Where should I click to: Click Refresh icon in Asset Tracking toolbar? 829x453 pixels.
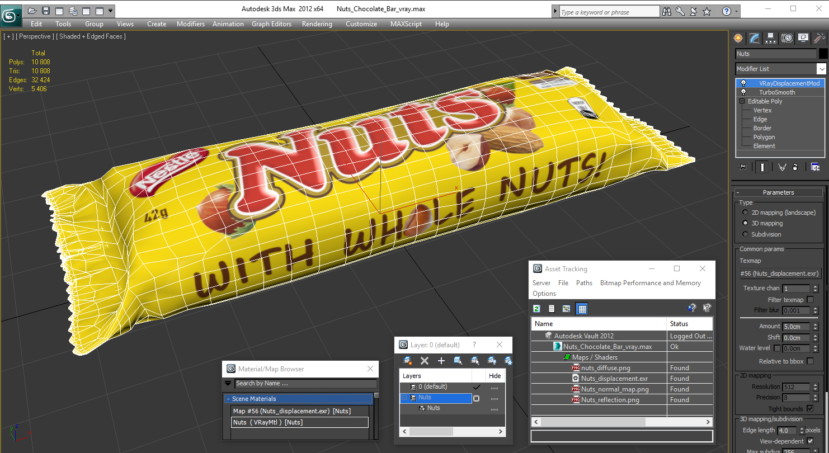click(537, 309)
